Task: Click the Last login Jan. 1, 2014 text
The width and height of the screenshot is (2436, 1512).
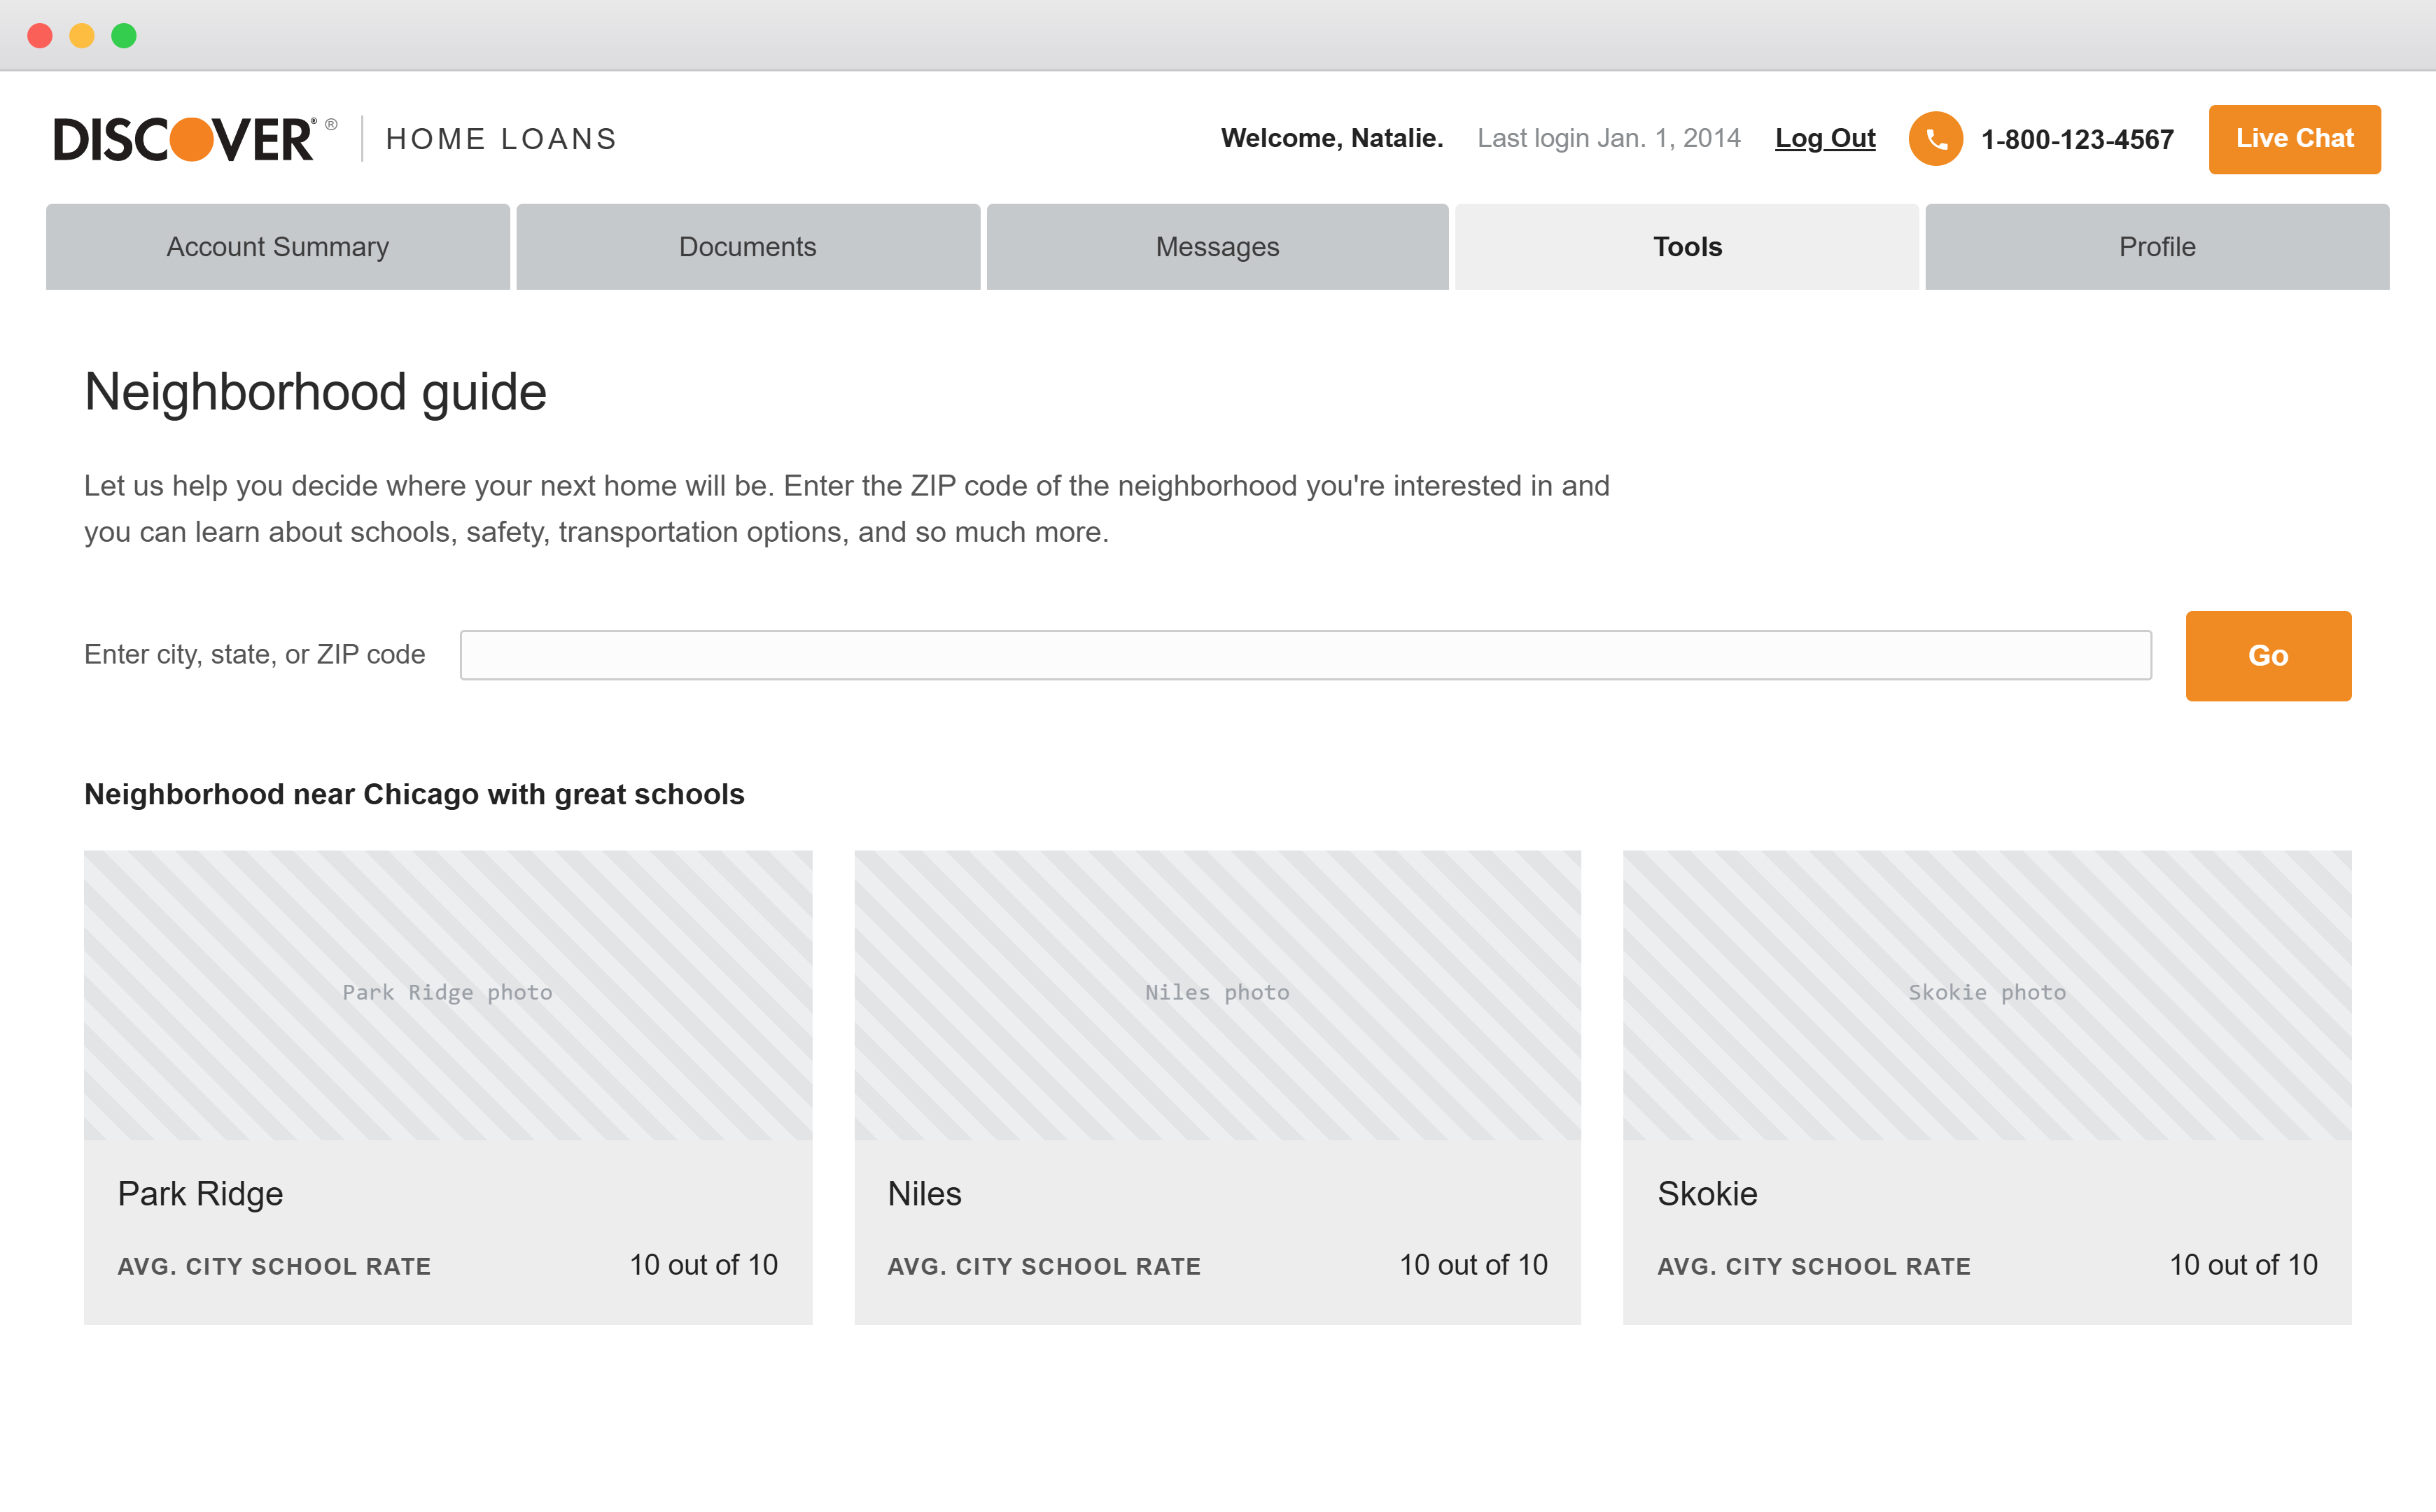Action: 1609,139
